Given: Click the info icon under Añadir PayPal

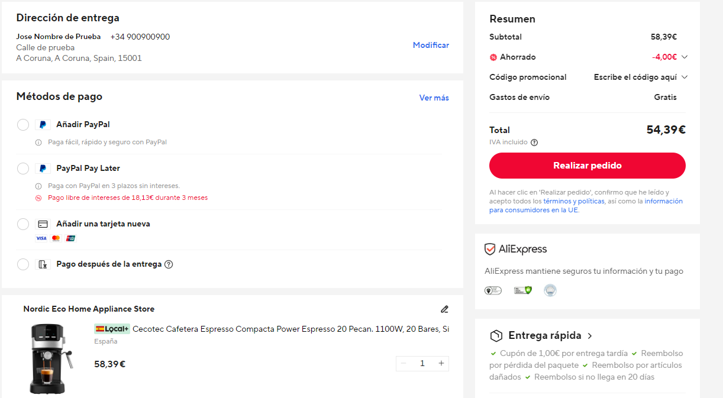Looking at the screenshot, I should [x=38, y=143].
